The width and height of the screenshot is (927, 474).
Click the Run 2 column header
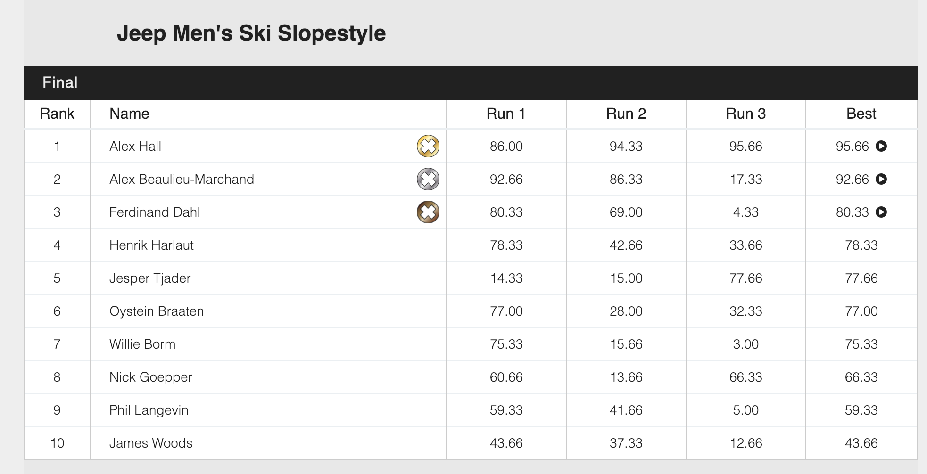[x=626, y=114]
